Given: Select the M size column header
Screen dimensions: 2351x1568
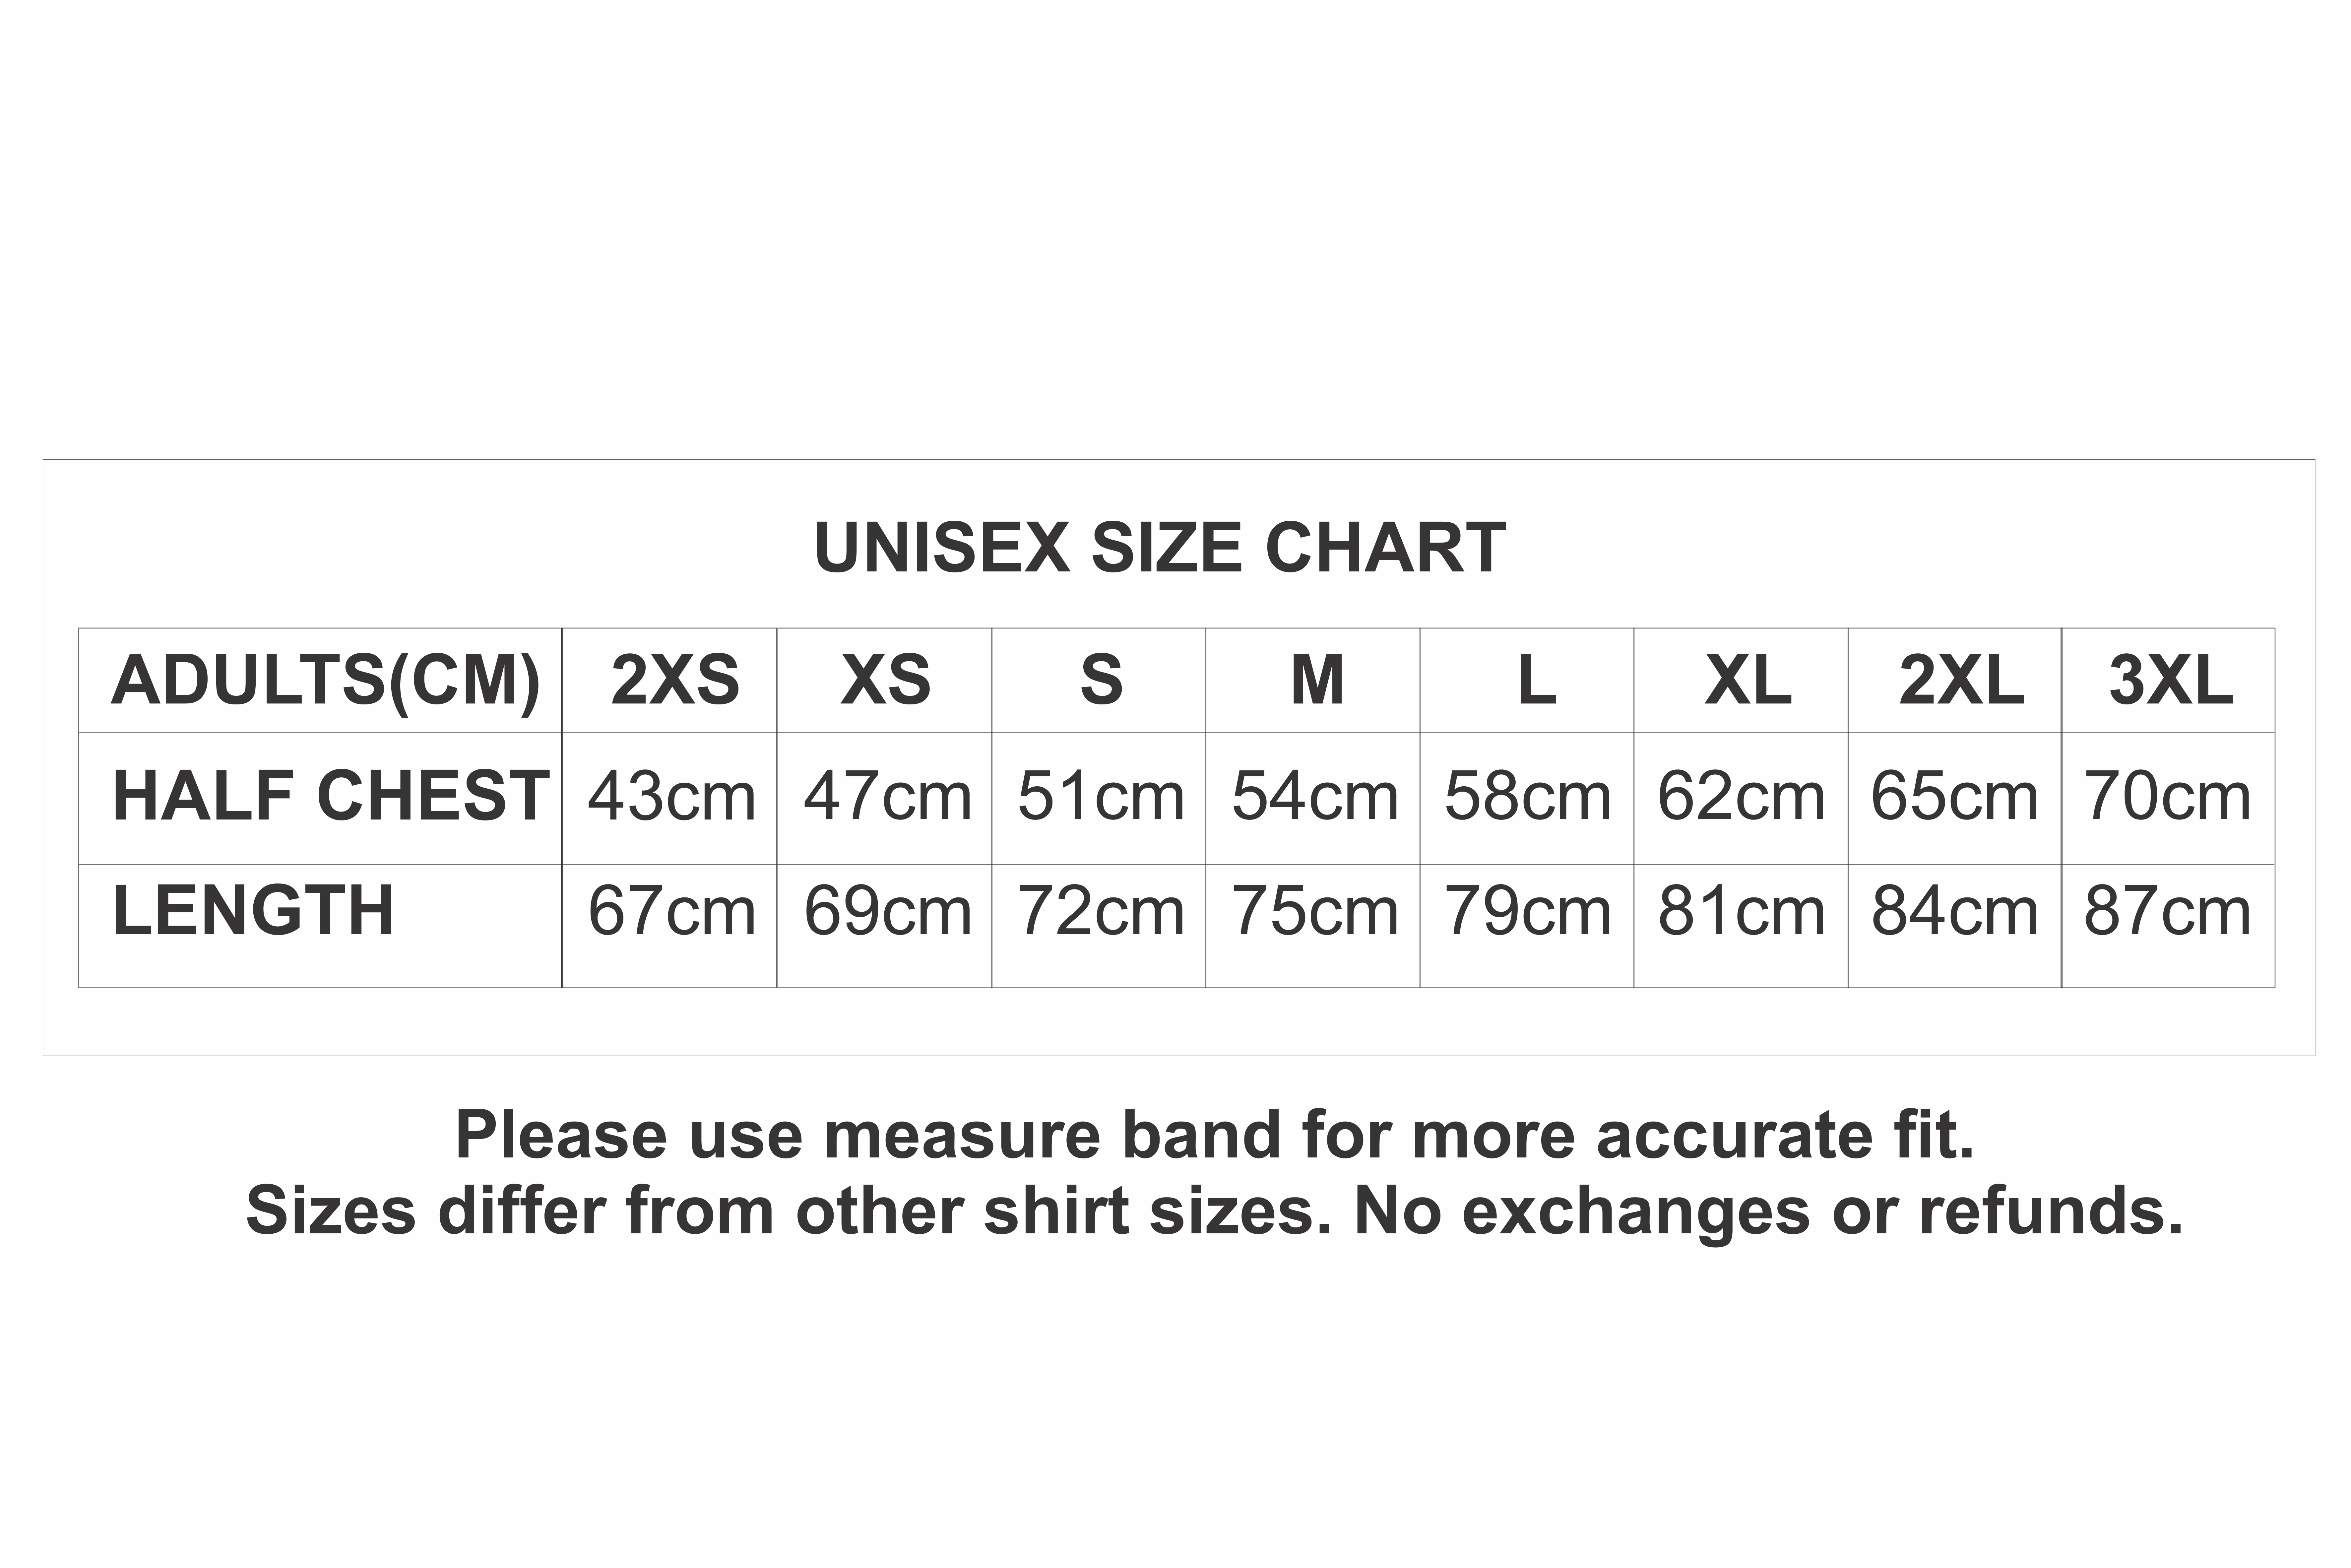Looking at the screenshot, I should (x=1312, y=681).
